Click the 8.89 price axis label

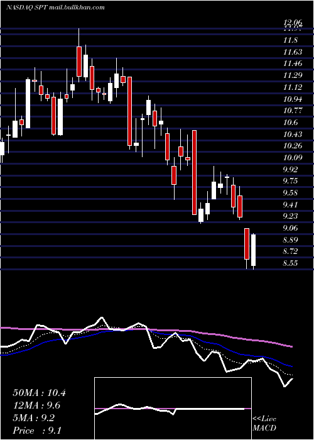point(290,240)
